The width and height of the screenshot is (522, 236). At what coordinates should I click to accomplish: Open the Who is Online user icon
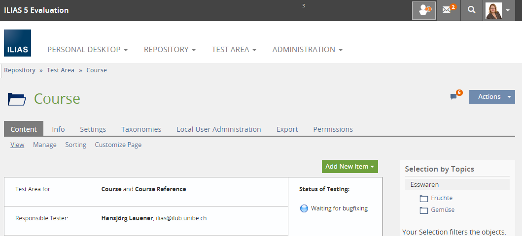click(423, 10)
